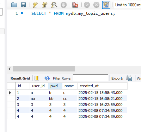Click user_id cell containing 'a'

[x=39, y=93]
